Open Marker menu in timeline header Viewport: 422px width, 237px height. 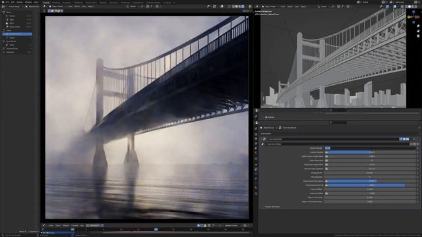(x=66, y=225)
